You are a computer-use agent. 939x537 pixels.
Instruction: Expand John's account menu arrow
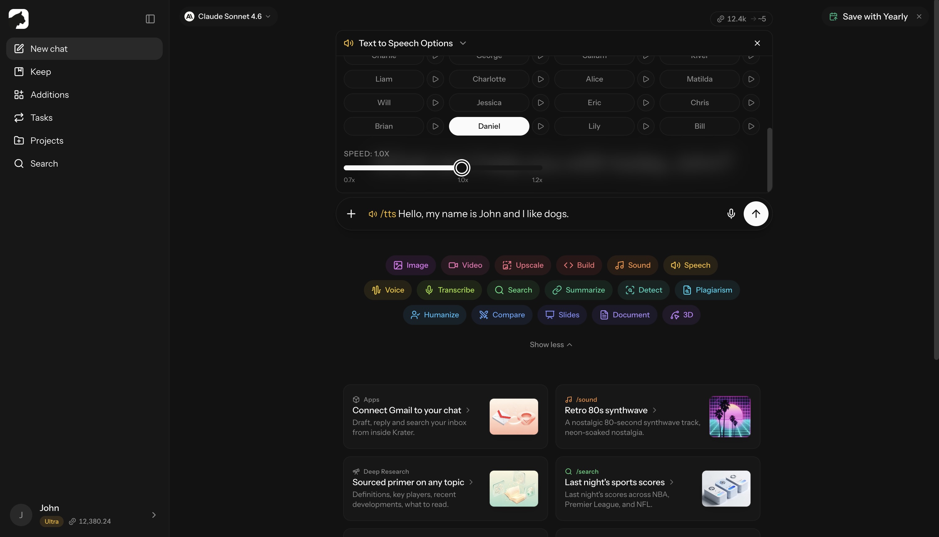coord(154,515)
